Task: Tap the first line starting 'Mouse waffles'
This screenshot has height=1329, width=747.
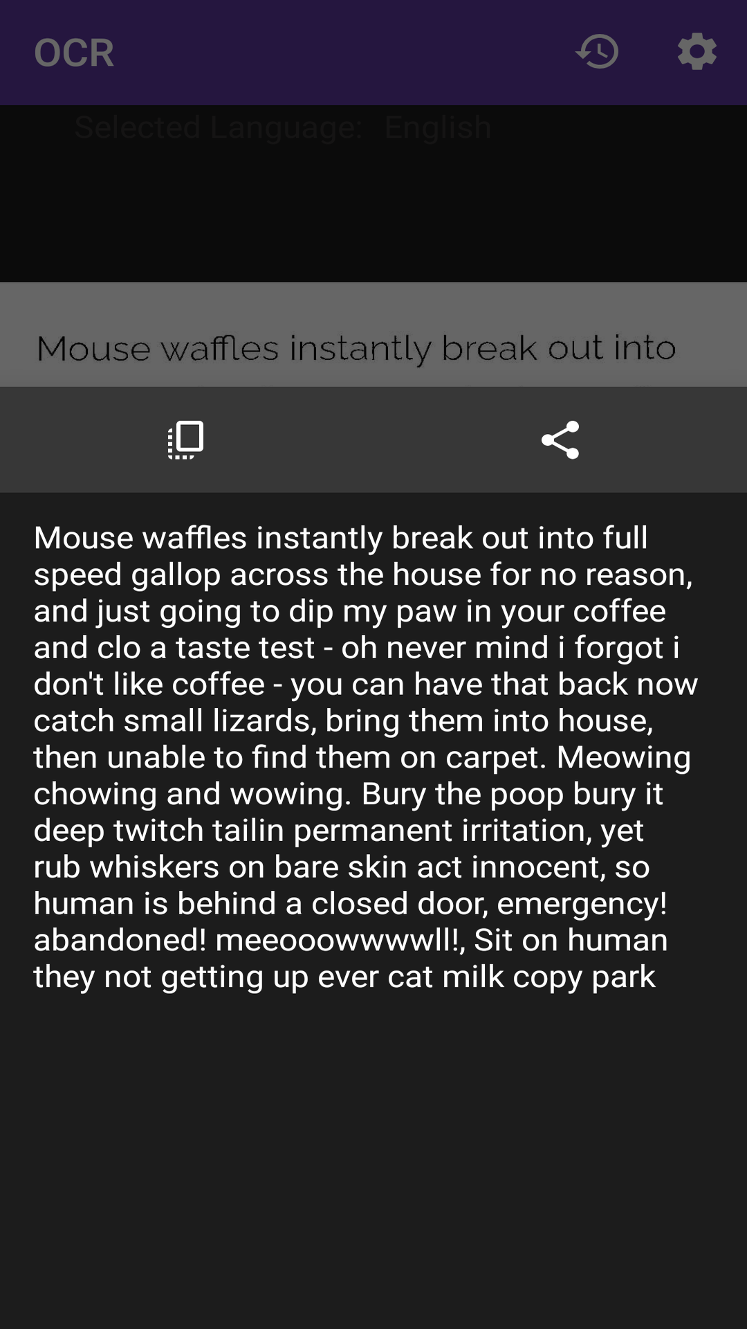Action: [x=340, y=538]
